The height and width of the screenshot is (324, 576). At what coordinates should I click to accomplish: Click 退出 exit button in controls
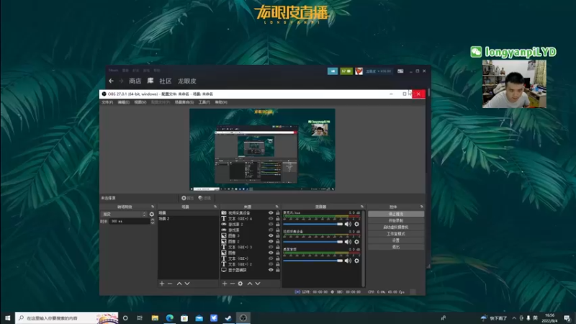396,247
